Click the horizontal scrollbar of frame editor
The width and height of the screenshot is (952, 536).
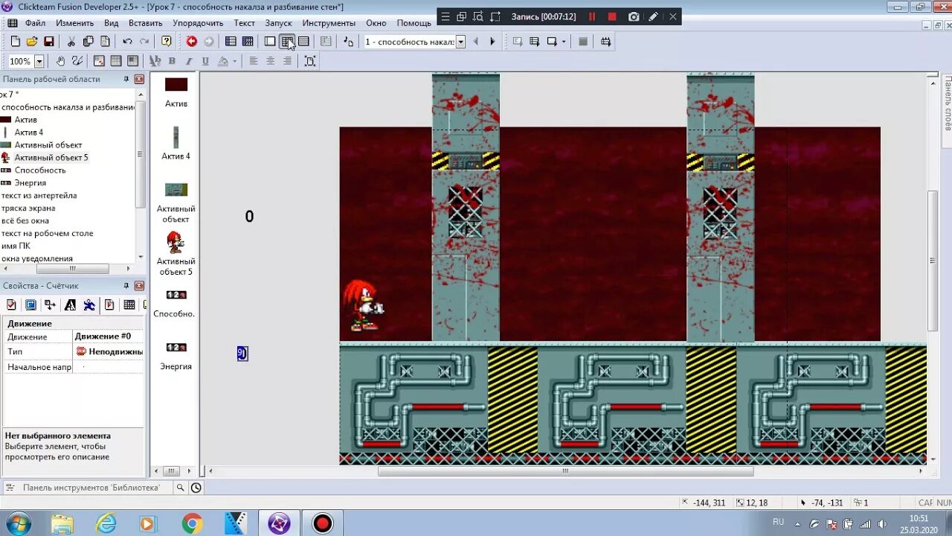(565, 471)
